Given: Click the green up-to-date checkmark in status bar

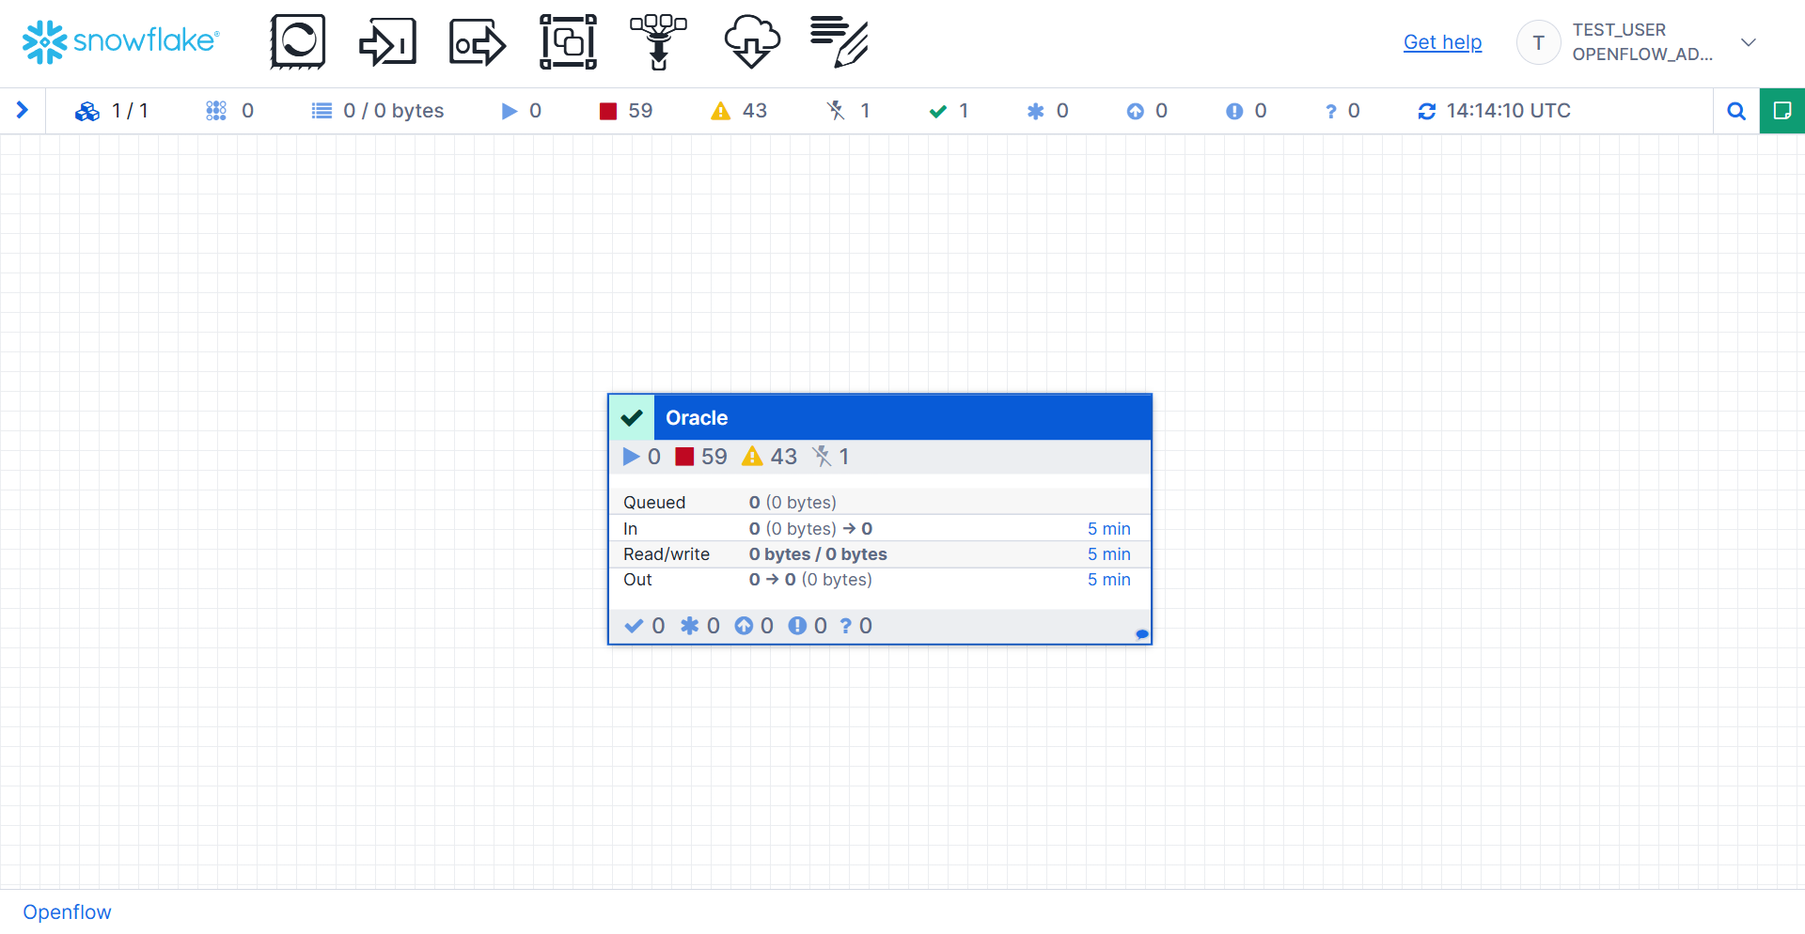Looking at the screenshot, I should click(x=937, y=111).
